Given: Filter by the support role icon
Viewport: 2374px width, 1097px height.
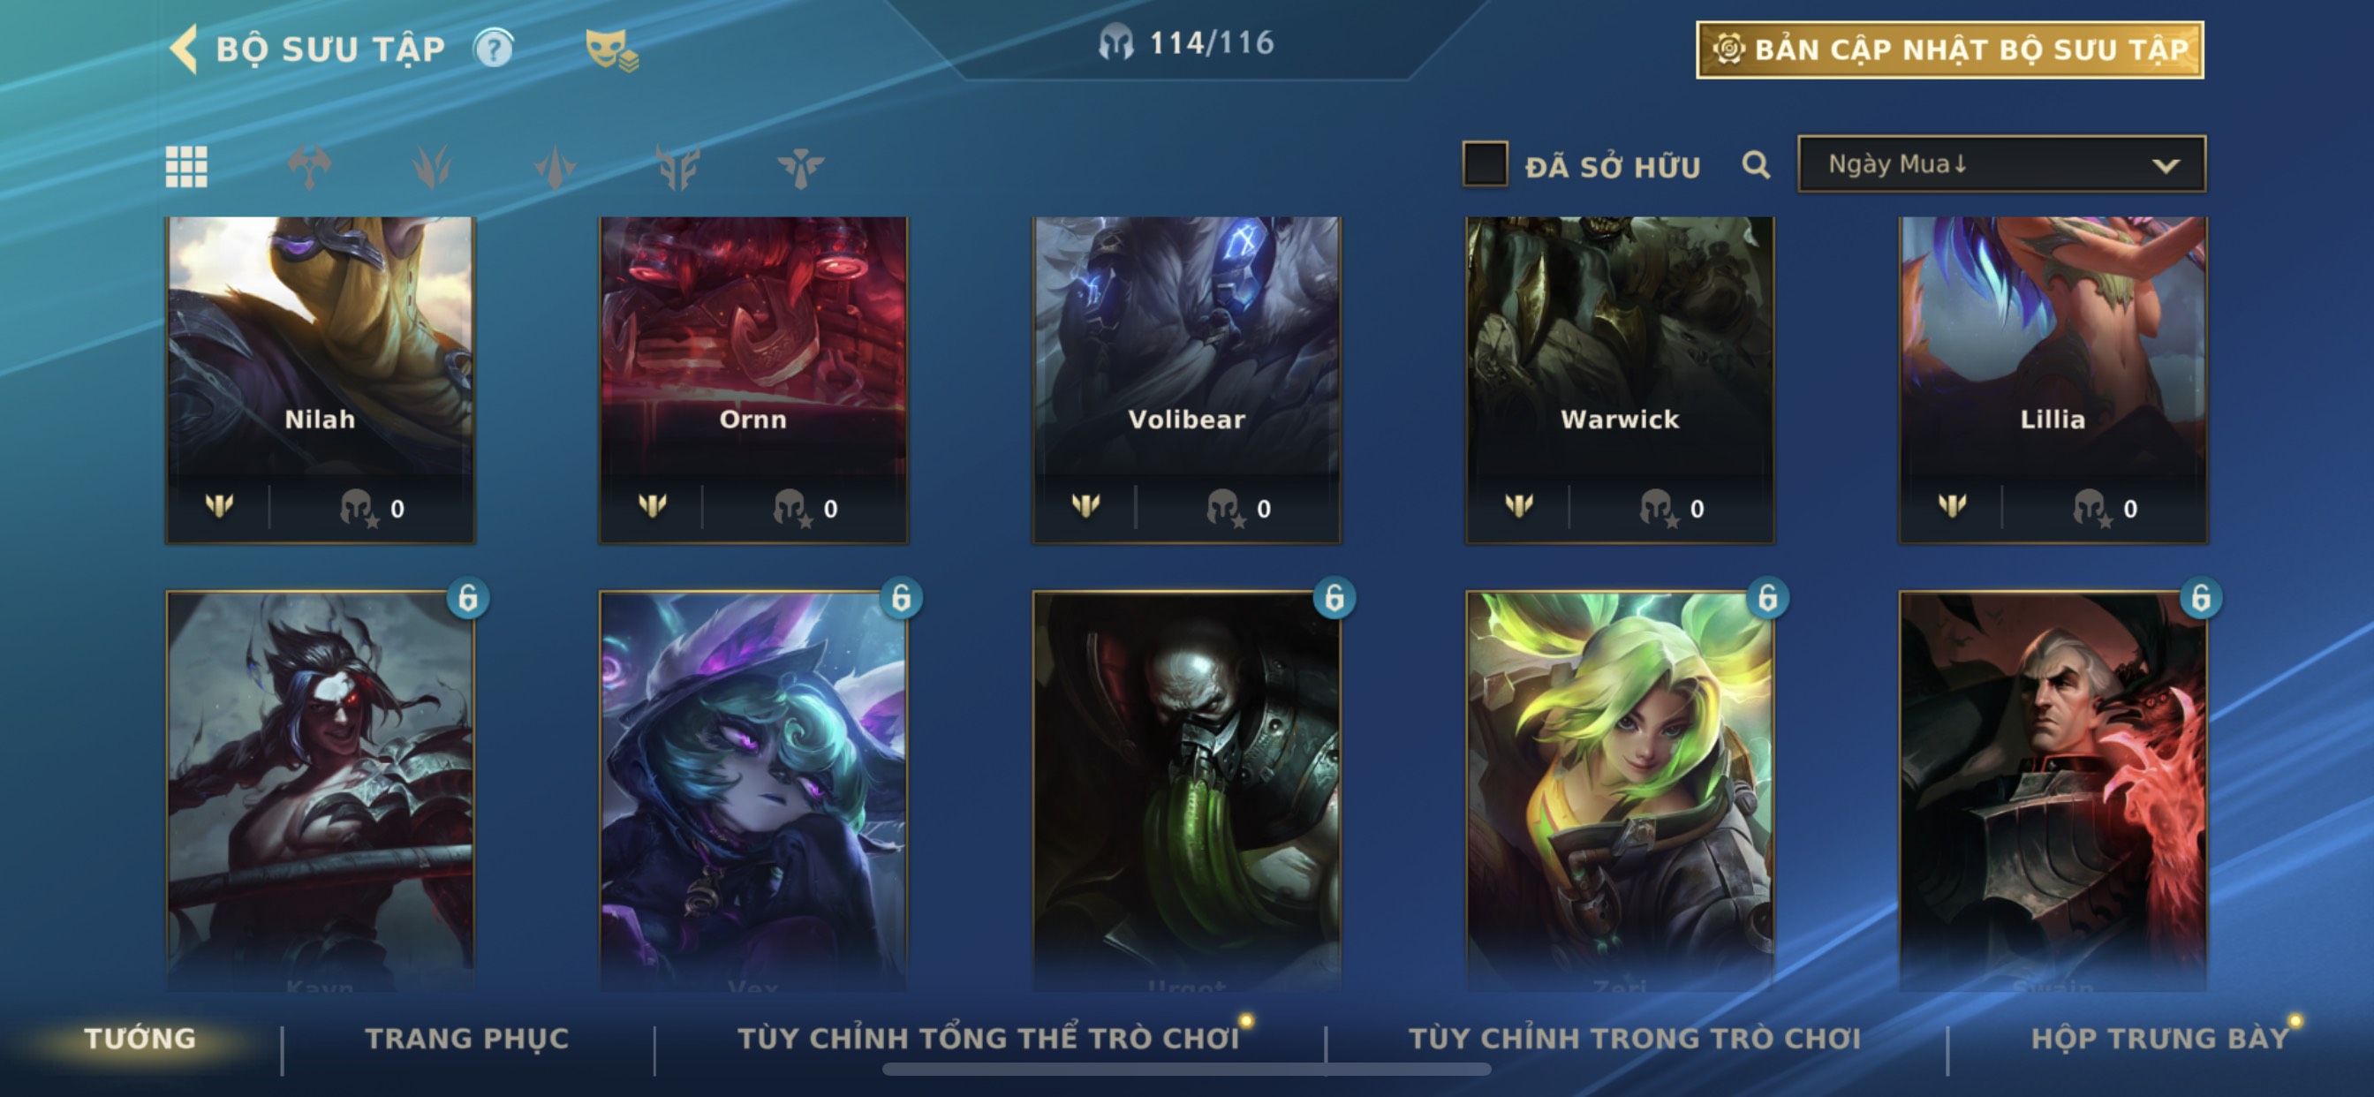Looking at the screenshot, I should [800, 167].
